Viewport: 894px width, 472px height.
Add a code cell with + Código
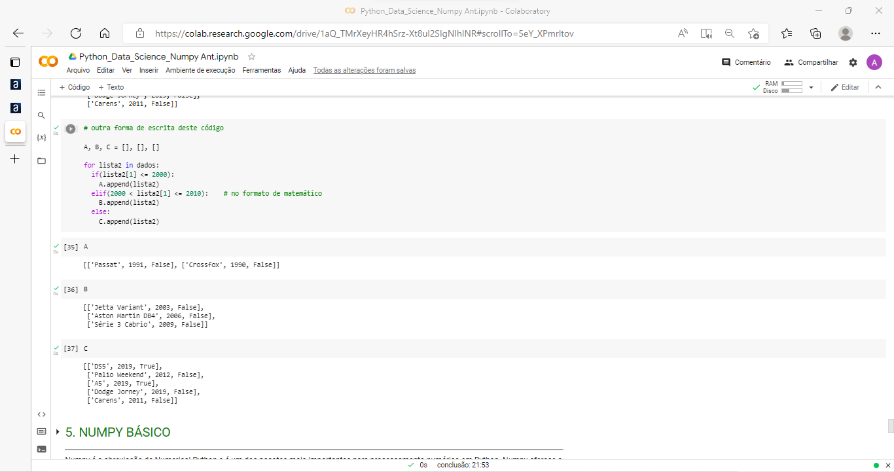tap(75, 87)
